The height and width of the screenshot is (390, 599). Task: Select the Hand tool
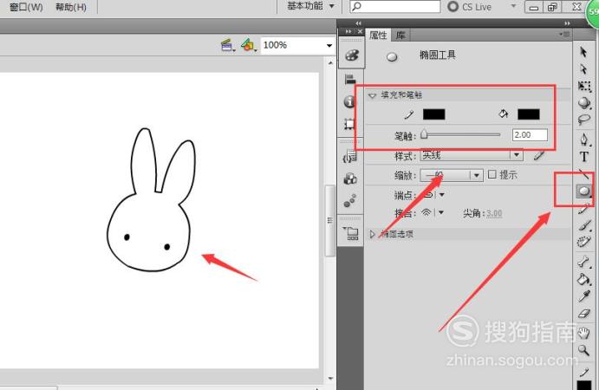click(x=584, y=333)
